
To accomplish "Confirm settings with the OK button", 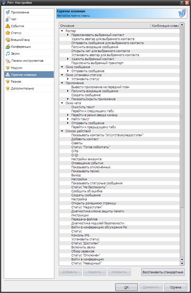I will (x=126, y=287).
